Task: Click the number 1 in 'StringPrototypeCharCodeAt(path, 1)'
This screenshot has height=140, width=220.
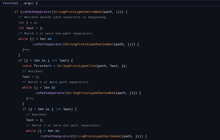Action: (117, 12)
